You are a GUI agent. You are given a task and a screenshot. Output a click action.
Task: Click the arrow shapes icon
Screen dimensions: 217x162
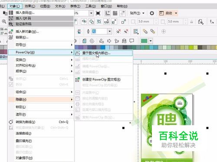109,41
